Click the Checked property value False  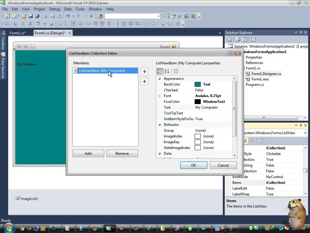199,90
